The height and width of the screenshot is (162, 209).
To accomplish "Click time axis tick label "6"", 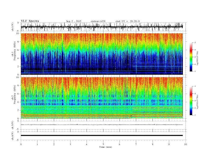I will (120, 144).
